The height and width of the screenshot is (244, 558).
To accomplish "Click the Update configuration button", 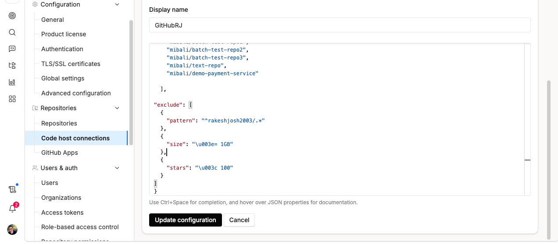I will pos(185,220).
